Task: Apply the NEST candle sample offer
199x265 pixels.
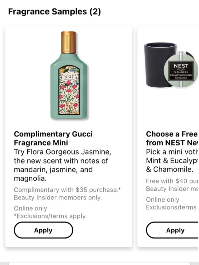Action: click(175, 230)
